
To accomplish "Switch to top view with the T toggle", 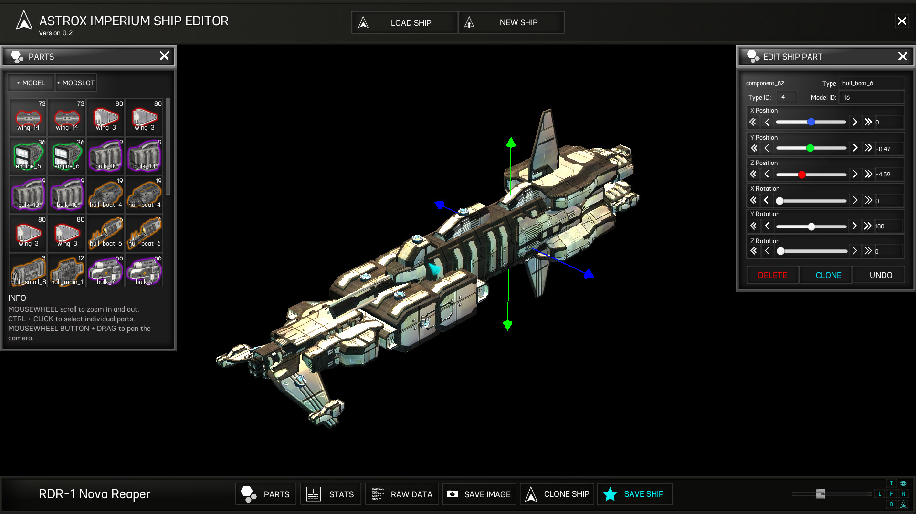I will (x=891, y=483).
